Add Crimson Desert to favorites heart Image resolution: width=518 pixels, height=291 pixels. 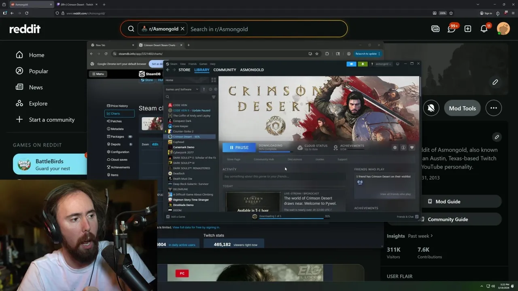412,148
